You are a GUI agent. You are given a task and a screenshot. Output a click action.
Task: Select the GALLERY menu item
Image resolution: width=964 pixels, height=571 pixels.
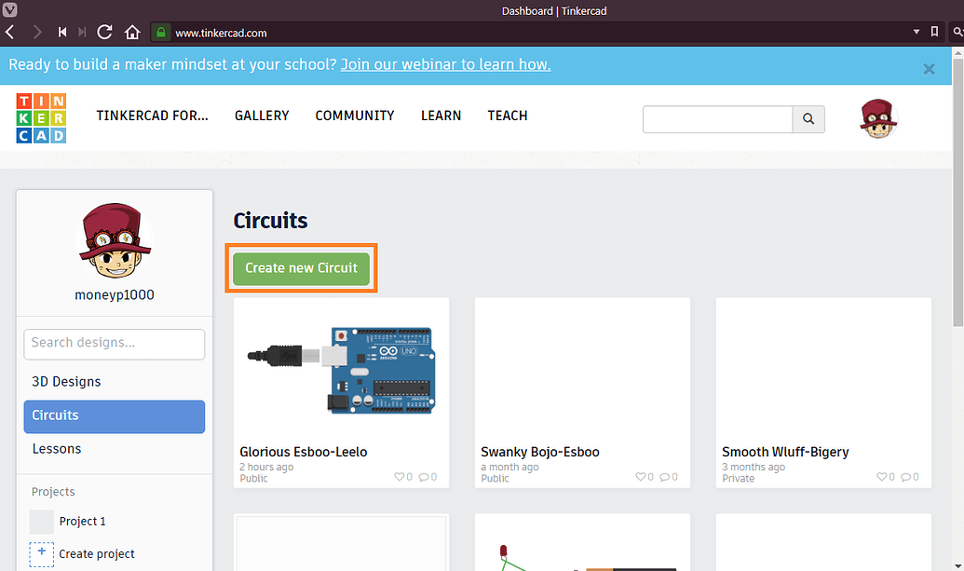point(262,116)
